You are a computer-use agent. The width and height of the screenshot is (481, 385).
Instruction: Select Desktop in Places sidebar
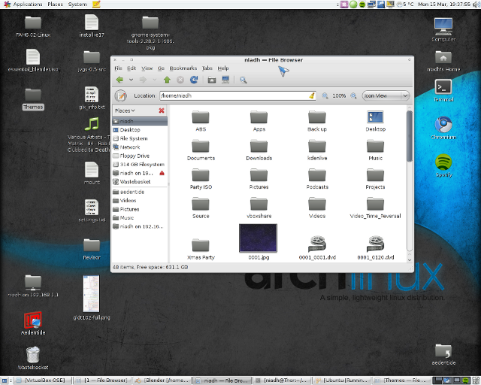click(140, 130)
